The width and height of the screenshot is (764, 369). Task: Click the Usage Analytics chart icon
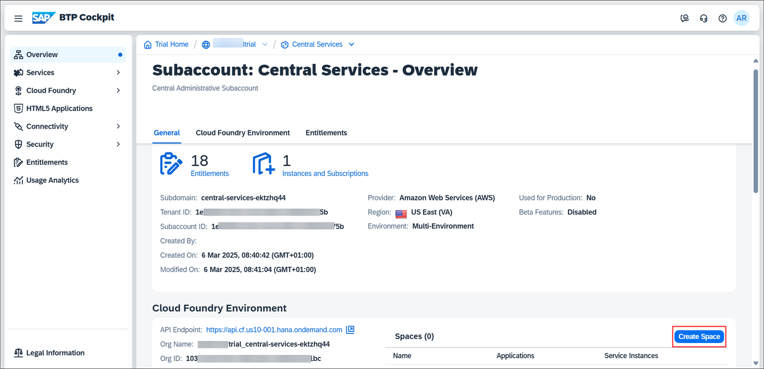coord(19,181)
